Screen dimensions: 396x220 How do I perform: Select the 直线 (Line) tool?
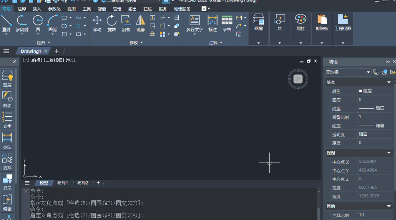point(6,23)
